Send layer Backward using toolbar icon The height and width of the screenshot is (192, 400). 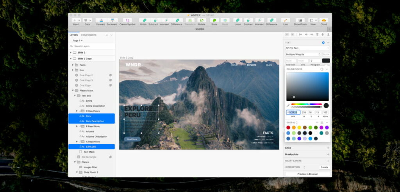(x=112, y=20)
